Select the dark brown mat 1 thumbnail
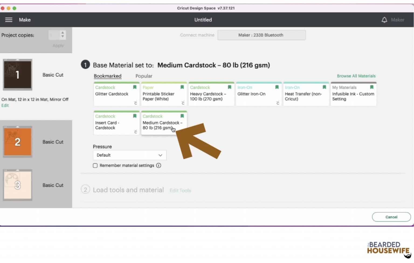The height and width of the screenshot is (263, 414). 18,75
